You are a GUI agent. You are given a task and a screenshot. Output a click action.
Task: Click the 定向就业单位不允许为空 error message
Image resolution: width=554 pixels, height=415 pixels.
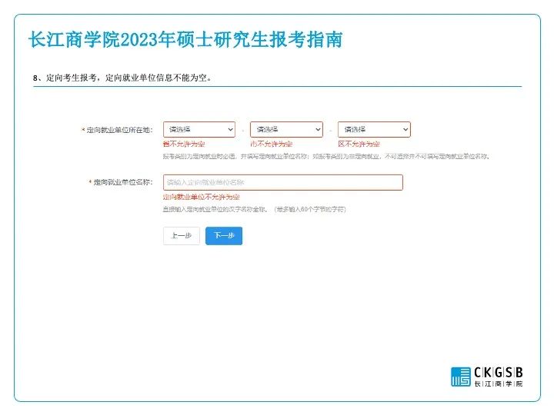coord(202,197)
